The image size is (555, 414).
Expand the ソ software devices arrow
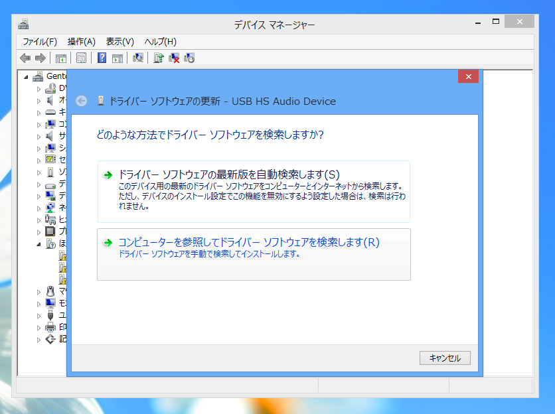39,172
